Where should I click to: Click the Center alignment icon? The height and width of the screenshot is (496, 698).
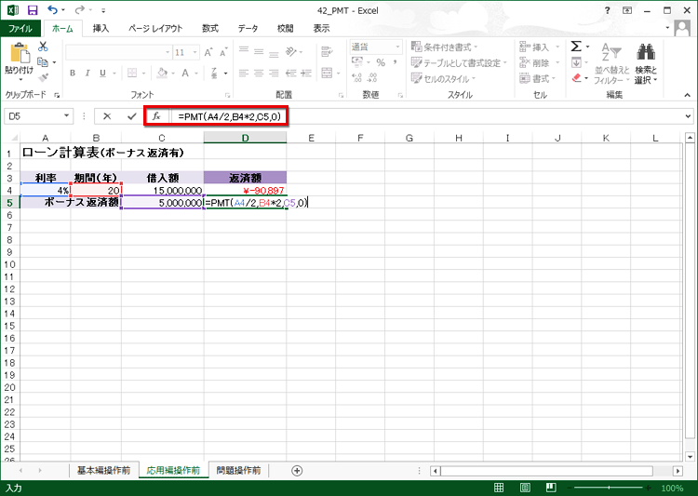click(259, 73)
